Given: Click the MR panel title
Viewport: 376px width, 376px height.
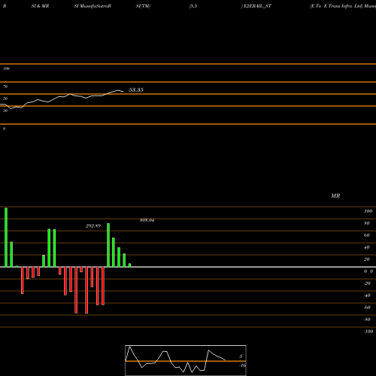Looking at the screenshot, I should coord(335,196).
